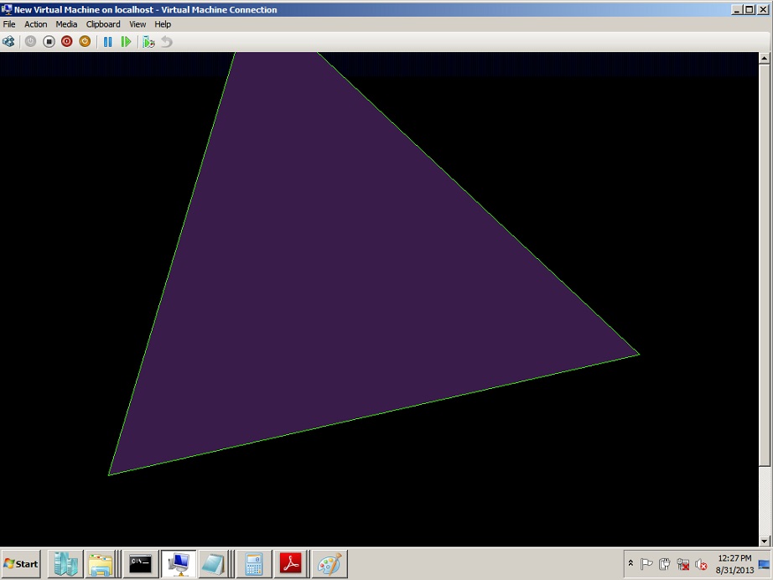The height and width of the screenshot is (580, 773).
Task: Click the window system icon in the title bar
Action: (7, 9)
